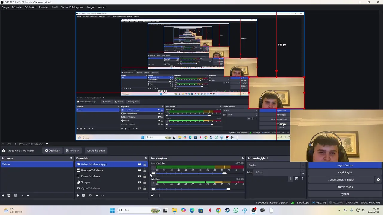383x215 pixels.
Task: Add a source in Kaynaklar panel
Action: tap(78, 195)
